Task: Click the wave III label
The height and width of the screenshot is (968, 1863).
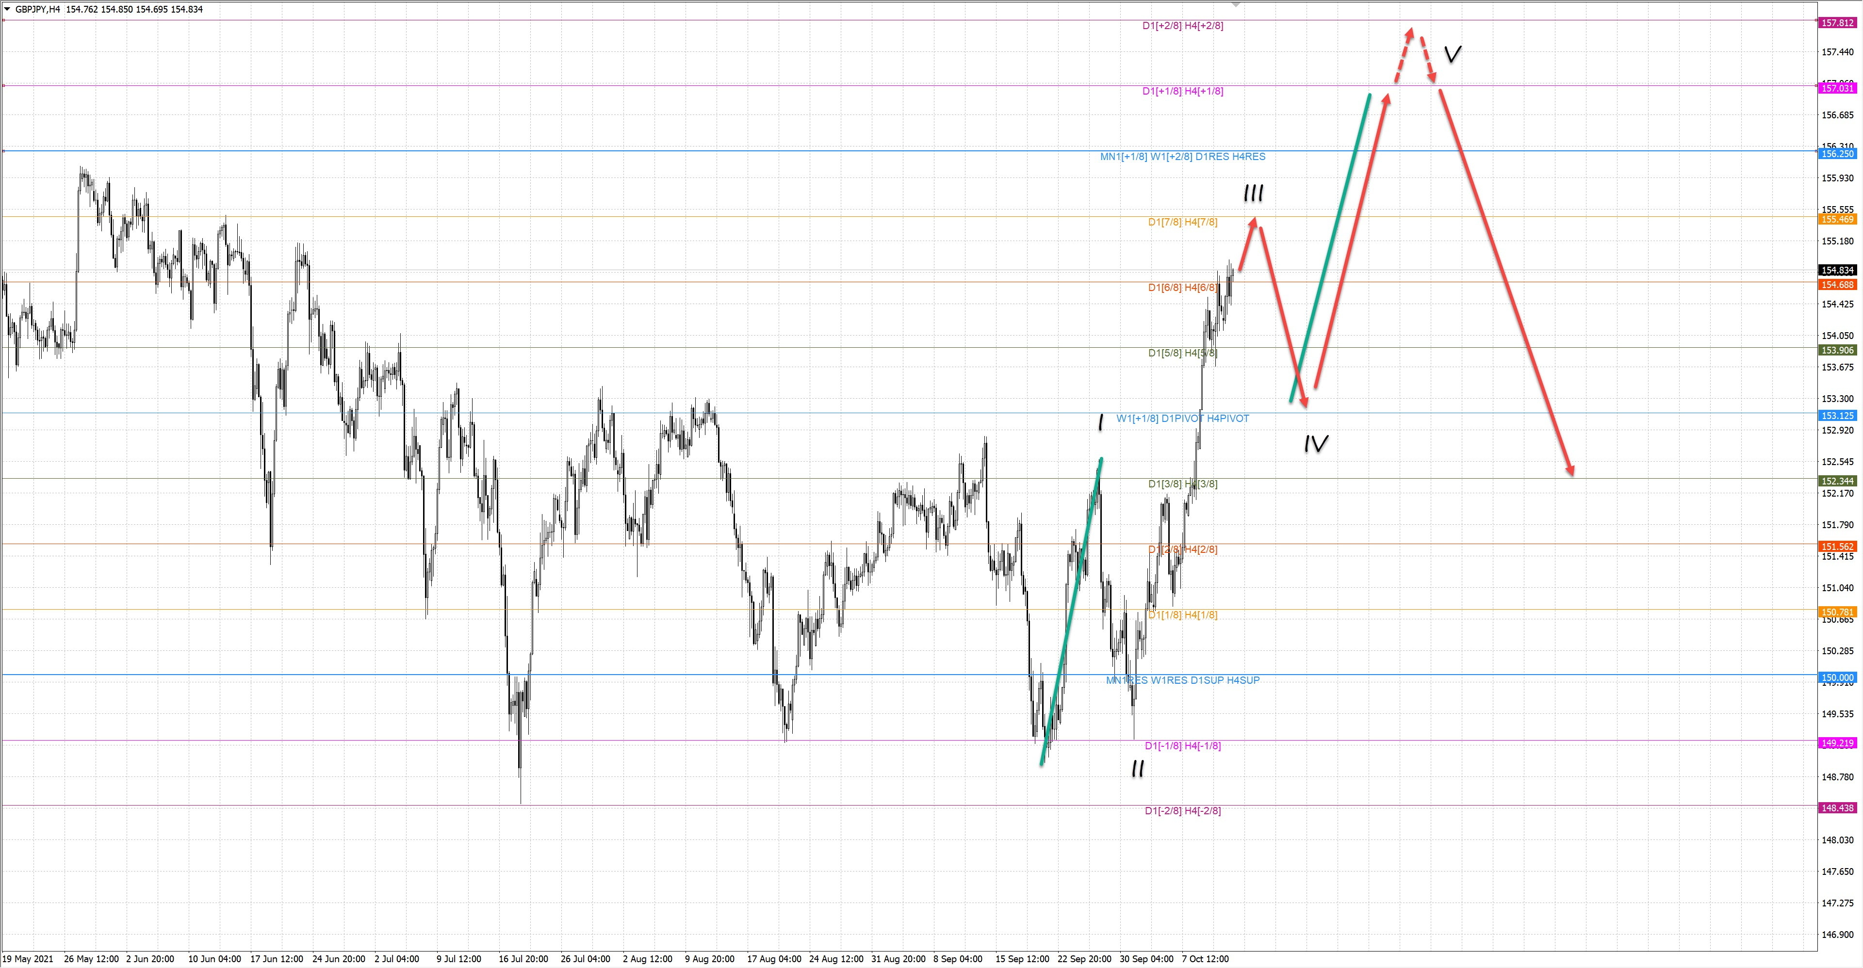Action: point(1253,194)
